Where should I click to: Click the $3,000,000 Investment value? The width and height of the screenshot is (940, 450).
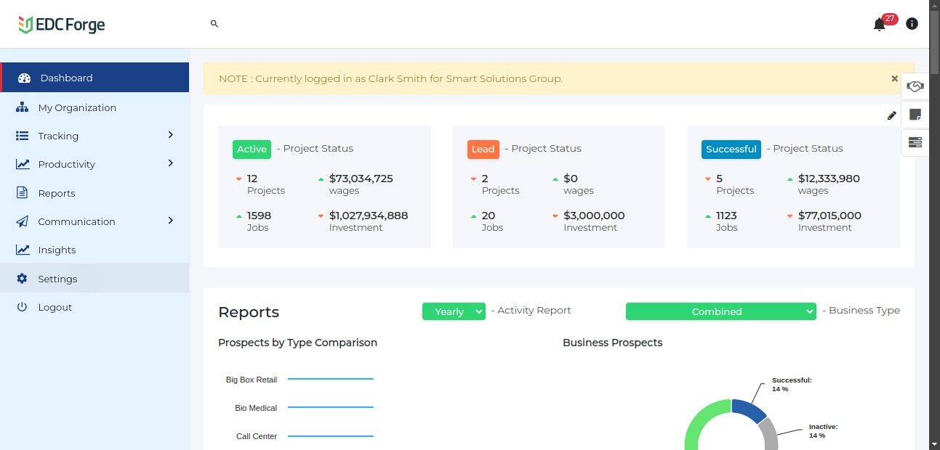(594, 216)
